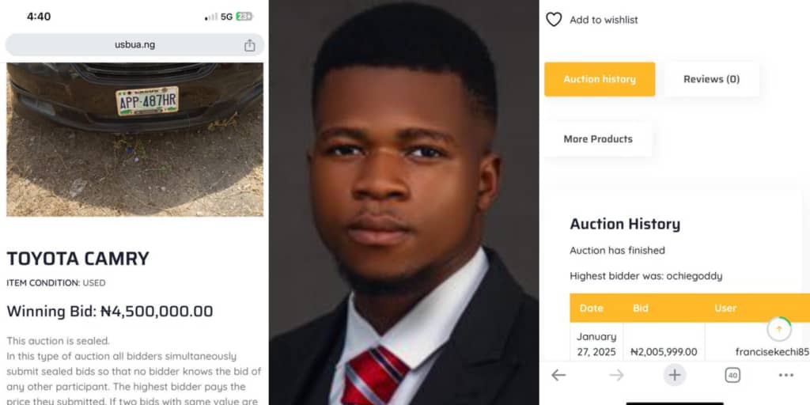
Task: Click the Add to wishlist link
Action: point(604,20)
